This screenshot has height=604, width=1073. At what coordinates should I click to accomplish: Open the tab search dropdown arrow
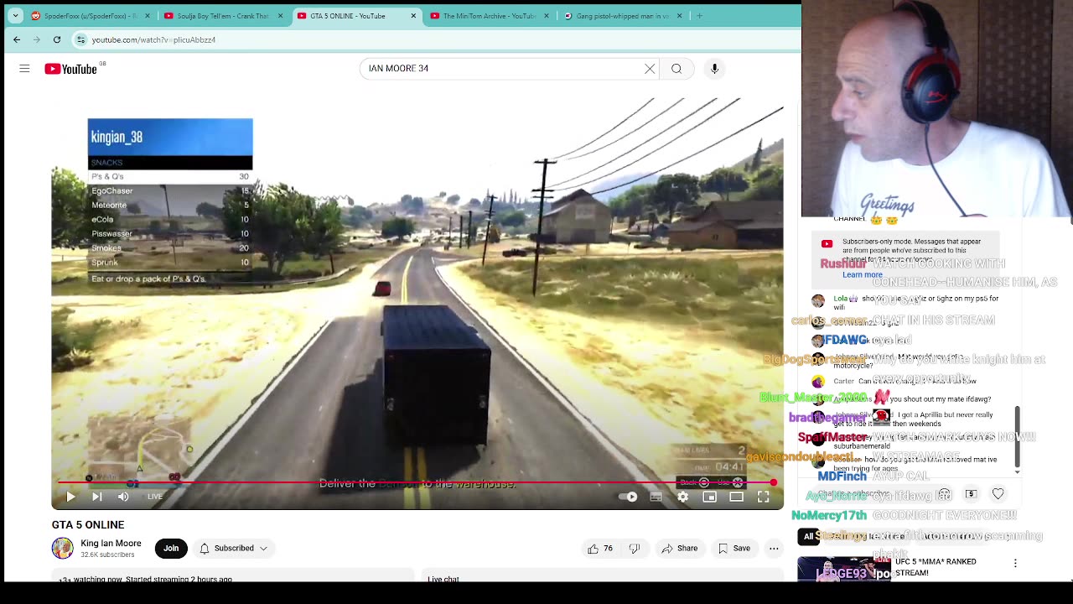(x=15, y=15)
